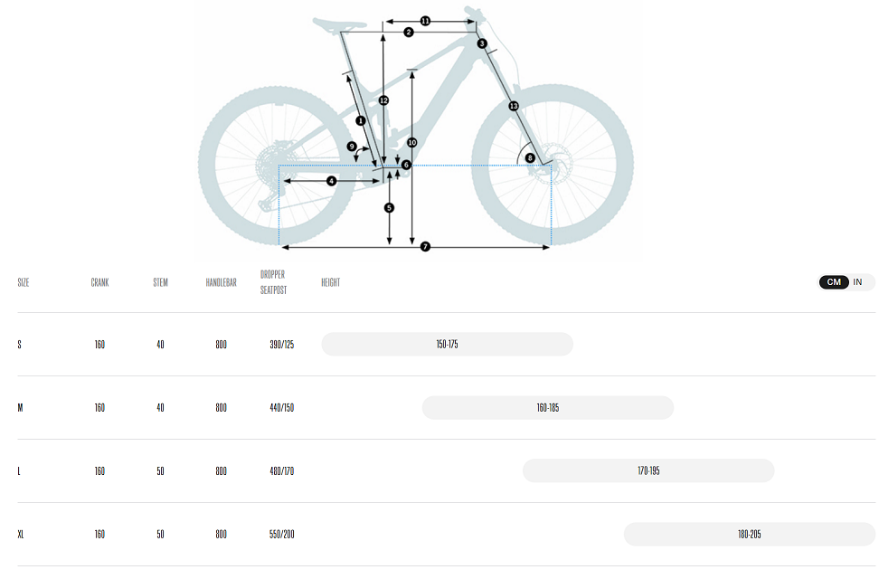Switch units to CM
The image size is (879, 579).
point(834,282)
